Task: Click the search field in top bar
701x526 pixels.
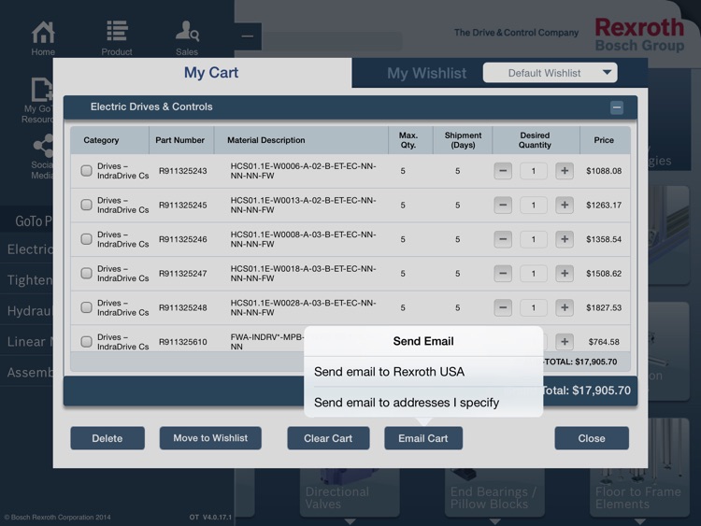Action: [x=332, y=41]
